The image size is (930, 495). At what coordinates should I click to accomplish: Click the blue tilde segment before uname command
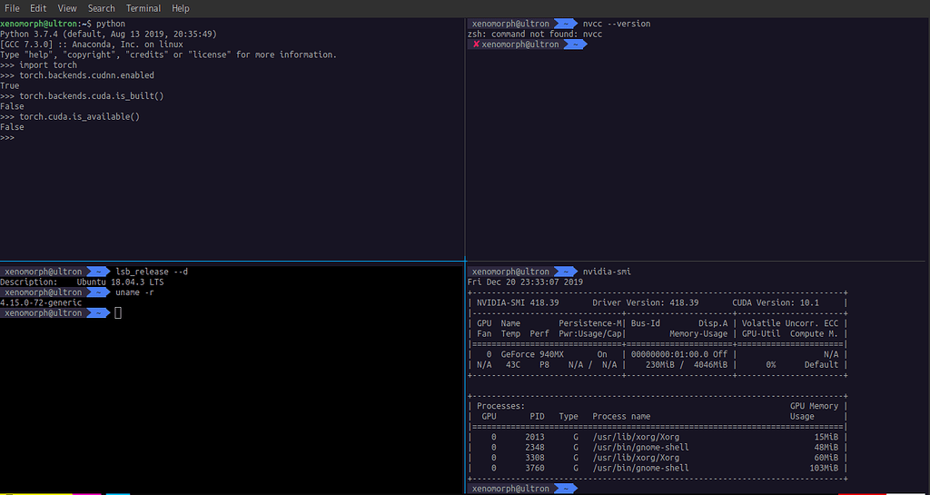click(x=99, y=292)
